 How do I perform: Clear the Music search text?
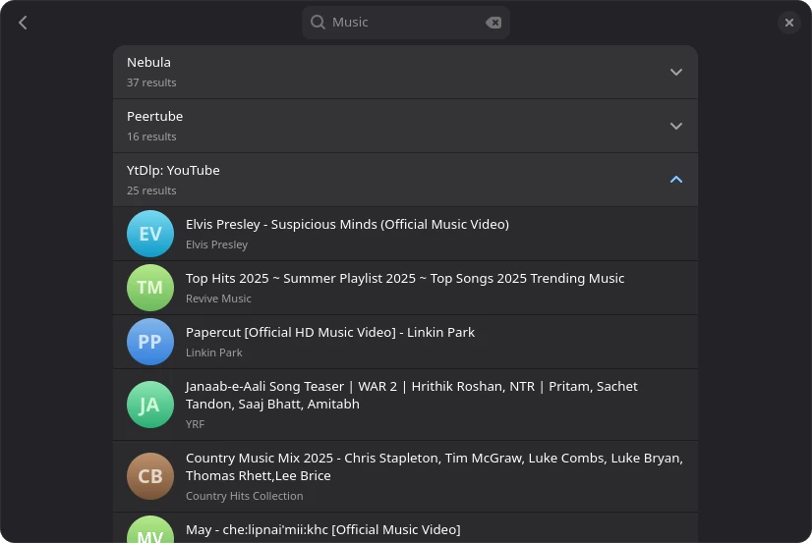point(493,23)
